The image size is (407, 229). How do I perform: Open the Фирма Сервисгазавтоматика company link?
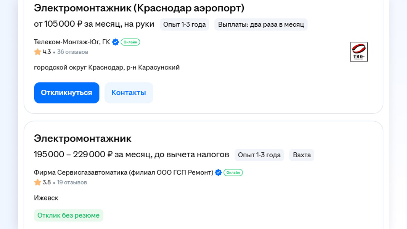coord(123,173)
